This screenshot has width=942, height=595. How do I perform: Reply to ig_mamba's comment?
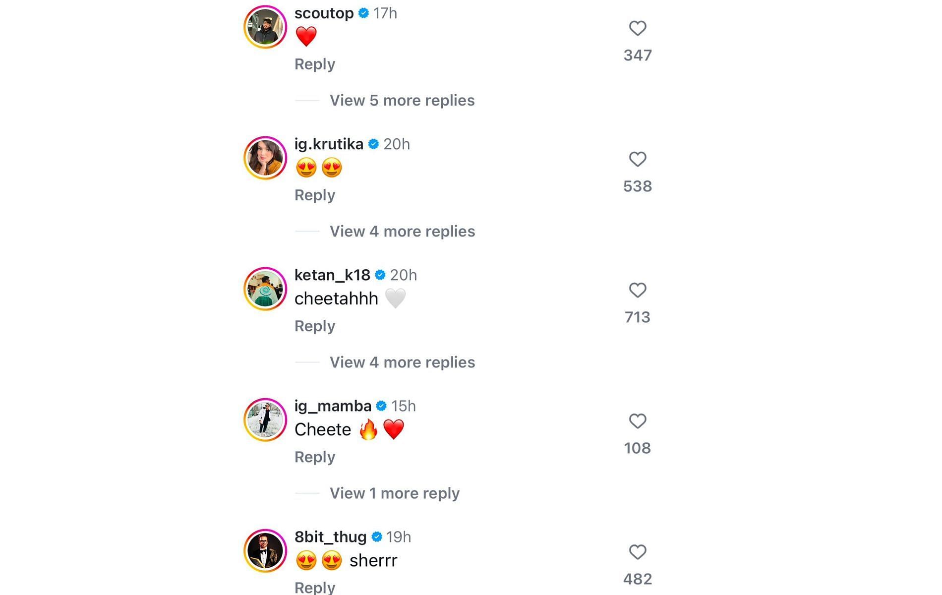pos(315,457)
